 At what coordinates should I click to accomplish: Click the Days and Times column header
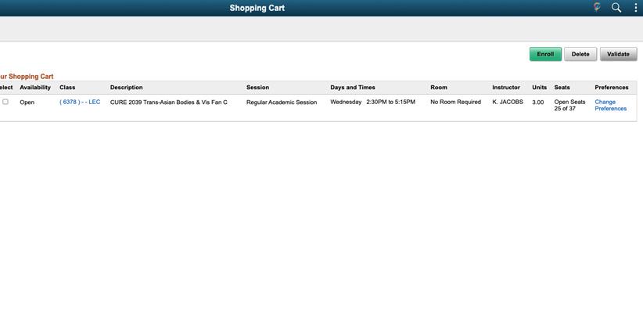(353, 88)
